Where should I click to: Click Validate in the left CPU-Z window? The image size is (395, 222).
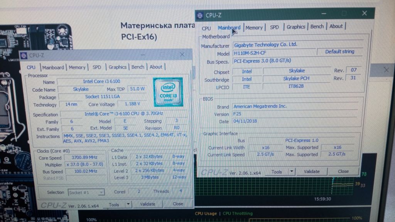pyautogui.click(x=148, y=204)
